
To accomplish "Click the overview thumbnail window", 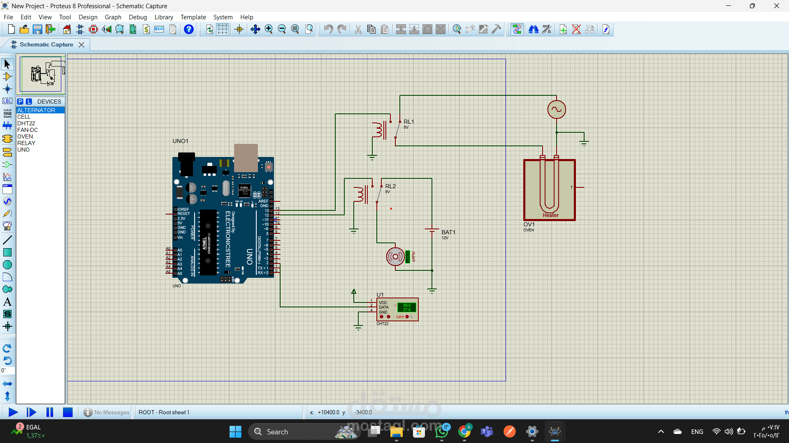I will (x=41, y=74).
